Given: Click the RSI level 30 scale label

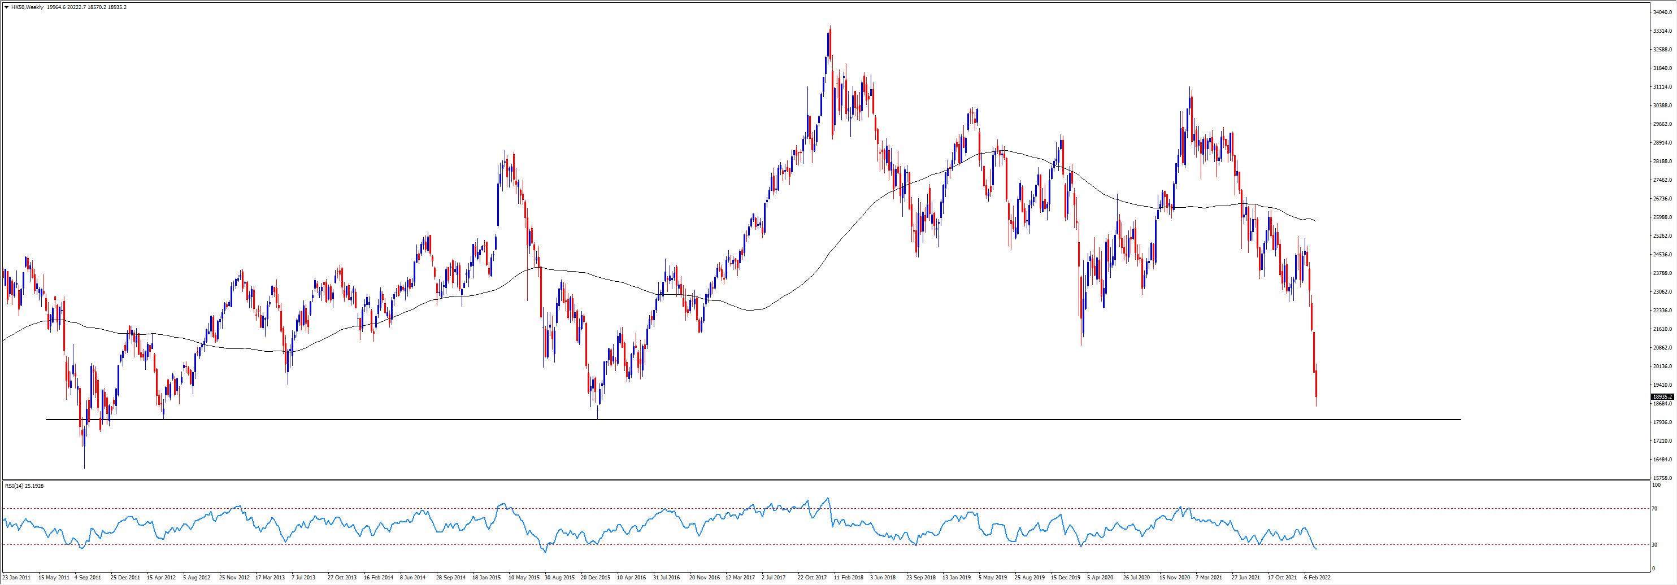Looking at the screenshot, I should [x=1655, y=545].
